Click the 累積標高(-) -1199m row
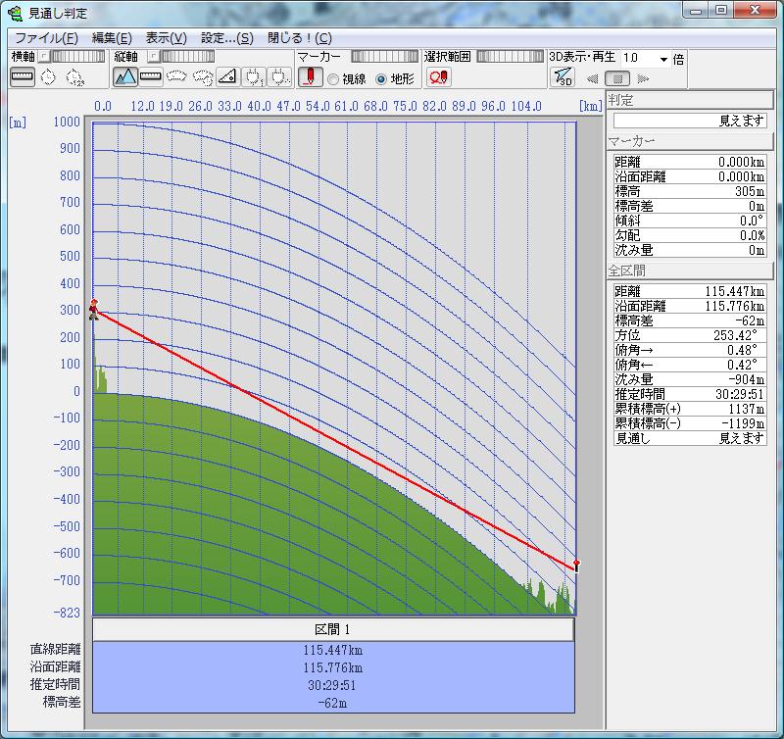 [x=690, y=423]
